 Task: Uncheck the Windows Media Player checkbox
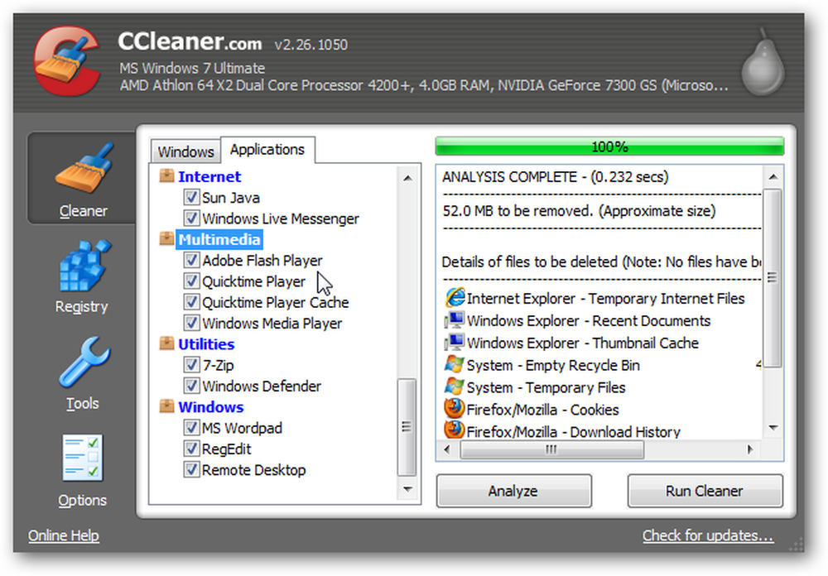(x=191, y=323)
